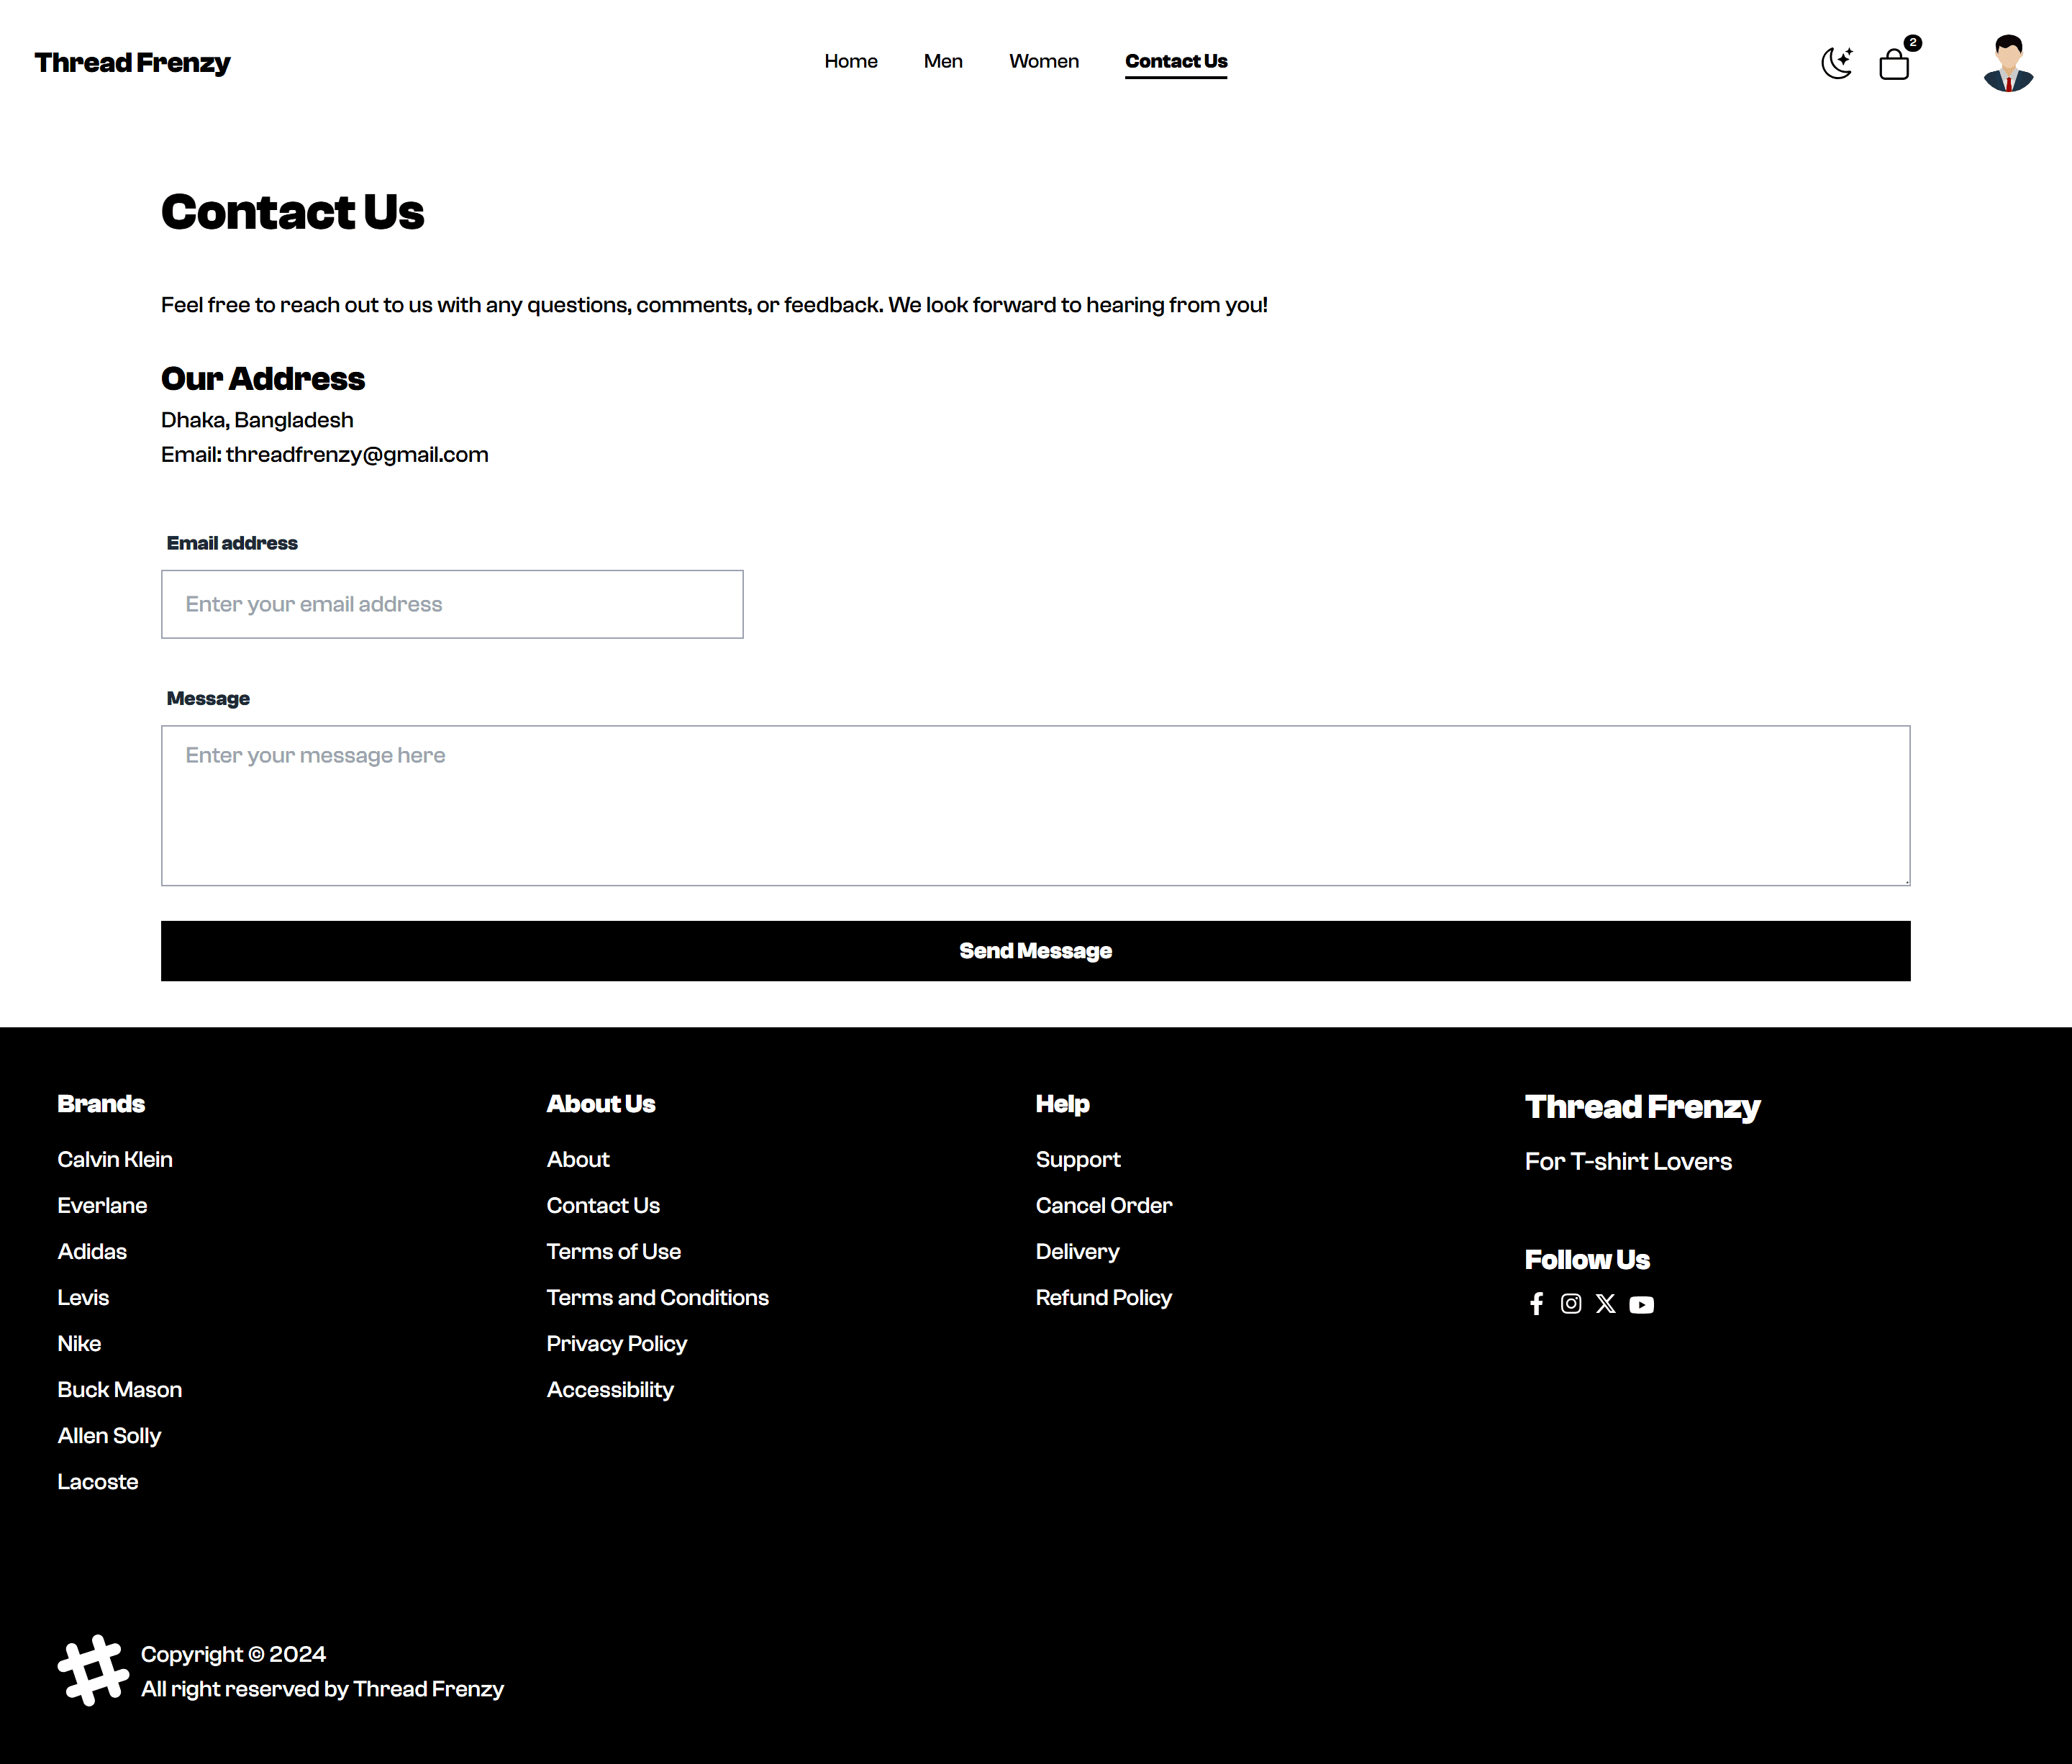Open the shopping bag cart icon

(1894, 64)
